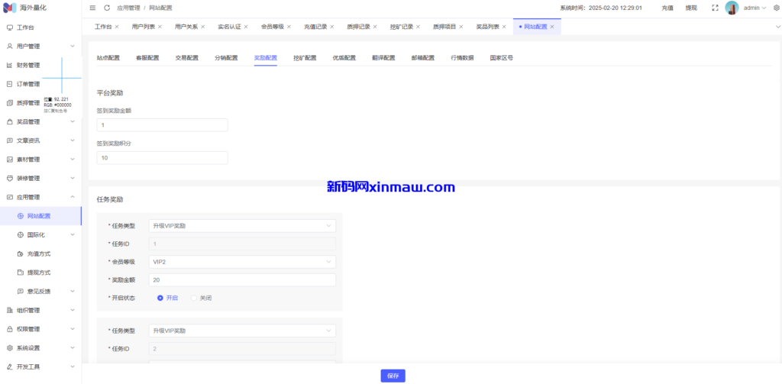Open 提现方式 in the sidebar
The image size is (782, 384).
pos(39,273)
